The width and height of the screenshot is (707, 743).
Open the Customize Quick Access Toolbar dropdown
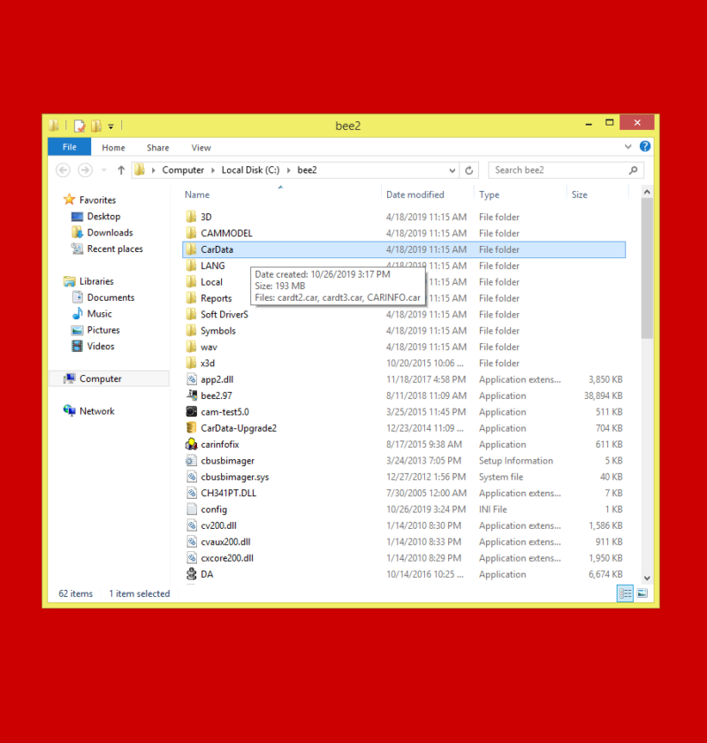point(111,126)
